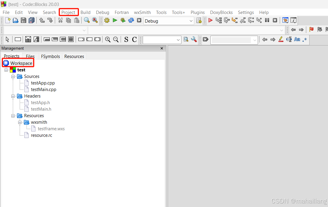The image size is (328, 207).
Task: Open the ThreadSearch expression combo box
Action: (162, 40)
